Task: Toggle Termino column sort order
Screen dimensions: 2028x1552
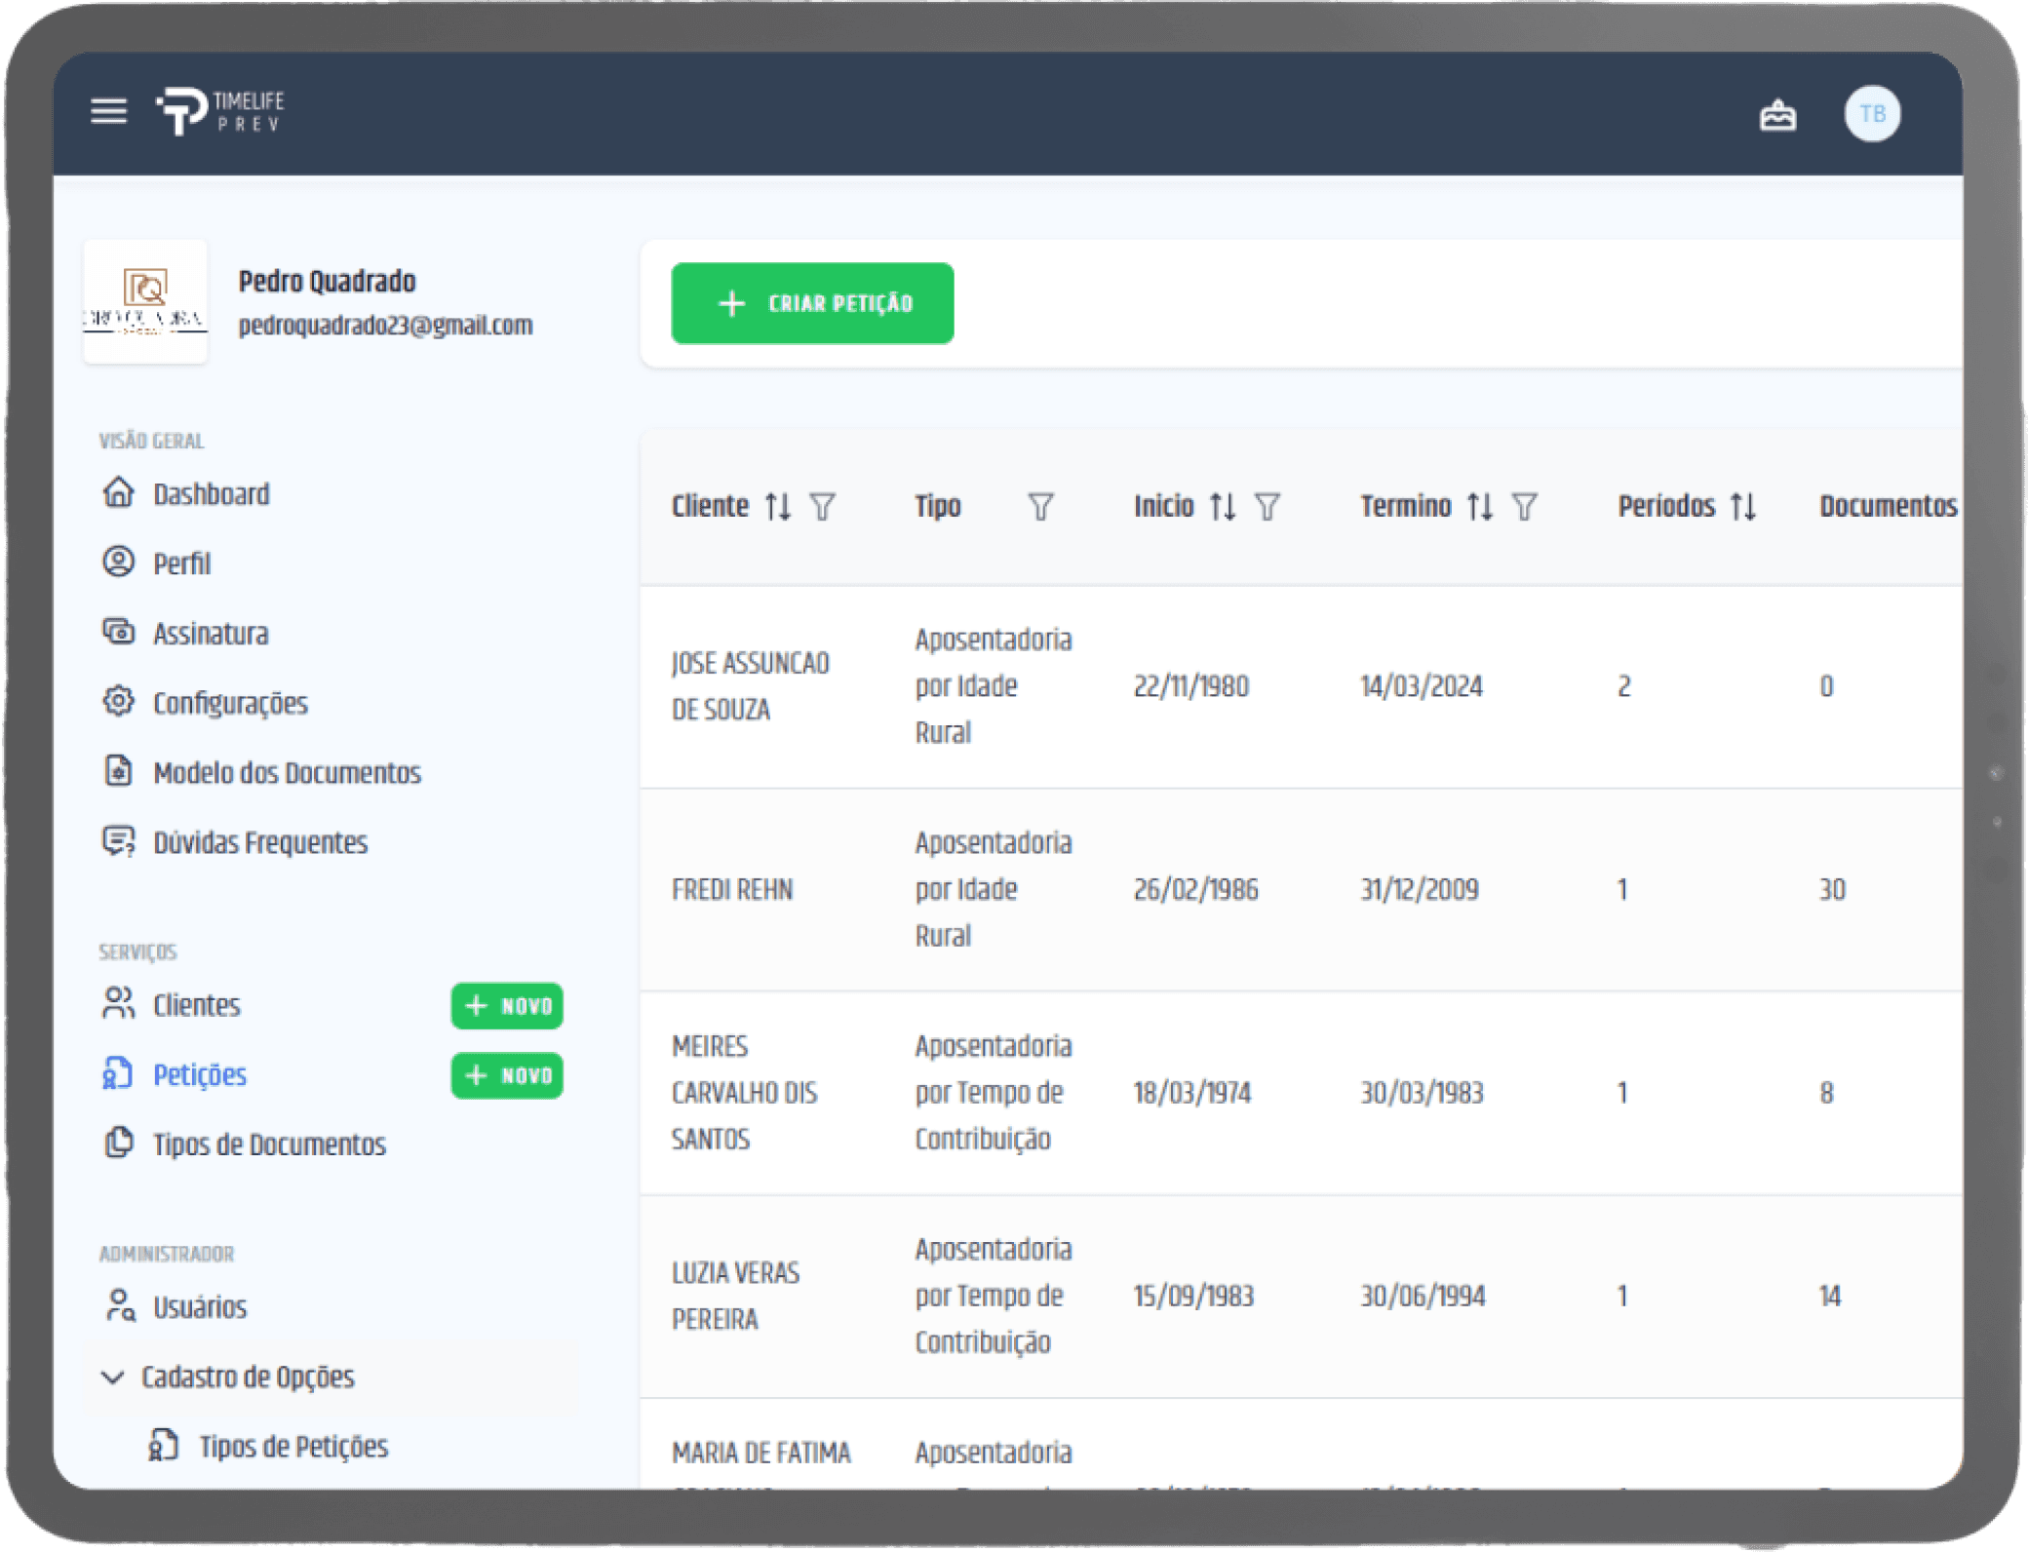Action: click(1479, 507)
